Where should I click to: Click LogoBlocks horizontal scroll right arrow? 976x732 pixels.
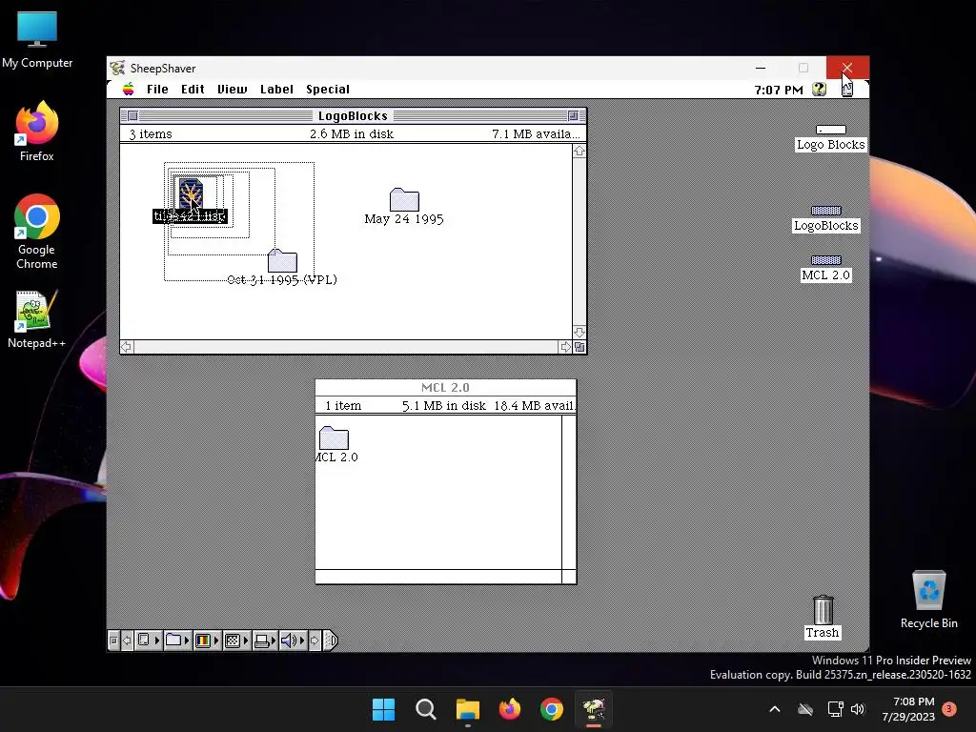pos(565,347)
